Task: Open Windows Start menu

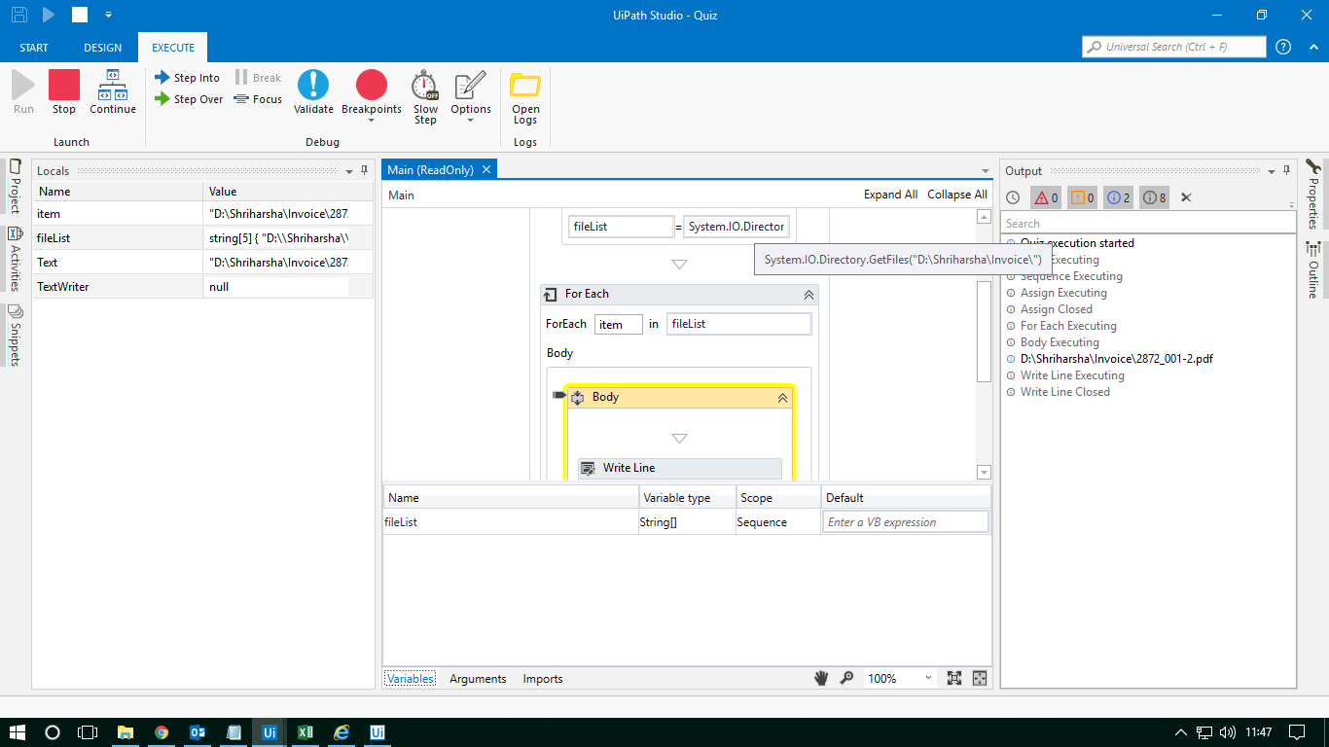Action: pos(18,731)
